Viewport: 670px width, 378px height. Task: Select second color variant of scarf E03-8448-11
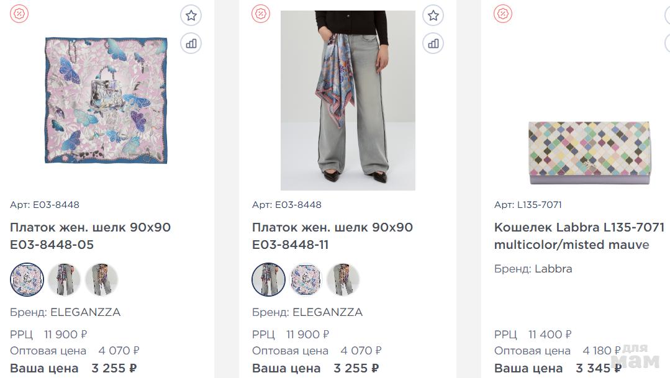[x=306, y=279]
